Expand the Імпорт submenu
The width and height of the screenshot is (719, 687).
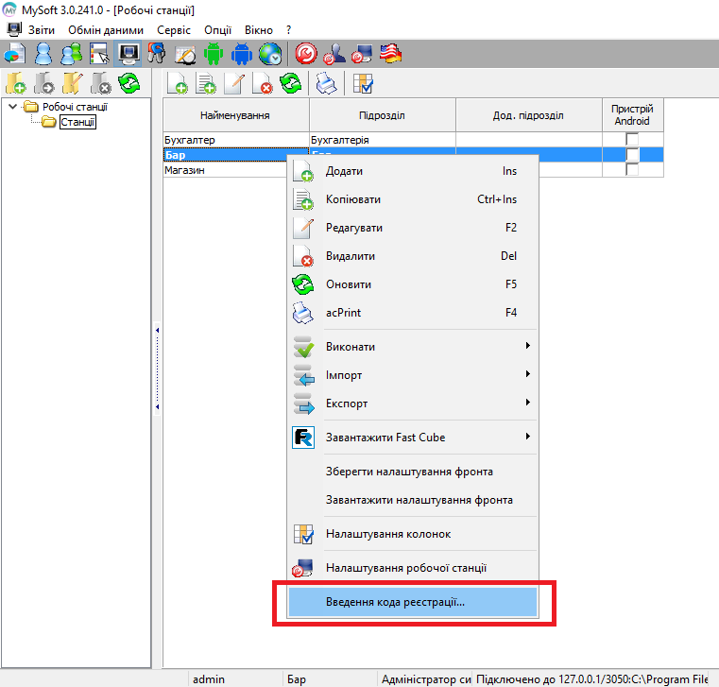(x=528, y=374)
